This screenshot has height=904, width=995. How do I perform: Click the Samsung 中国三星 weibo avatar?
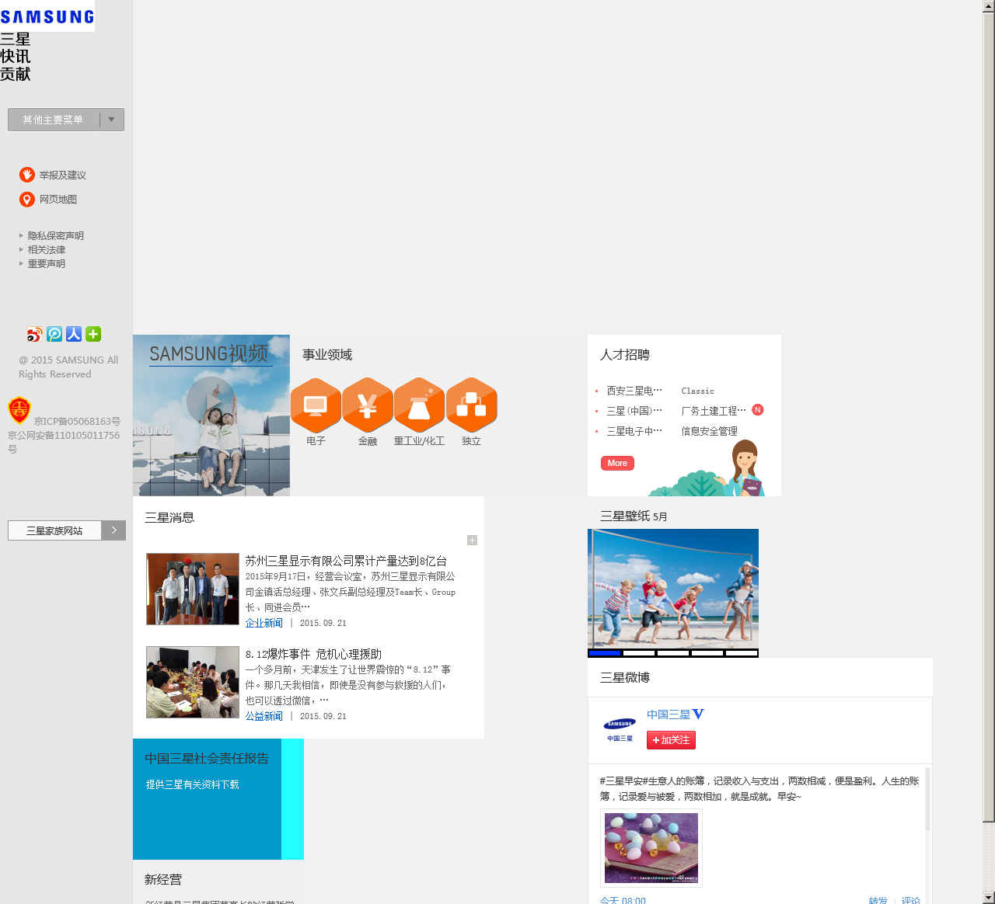click(620, 729)
